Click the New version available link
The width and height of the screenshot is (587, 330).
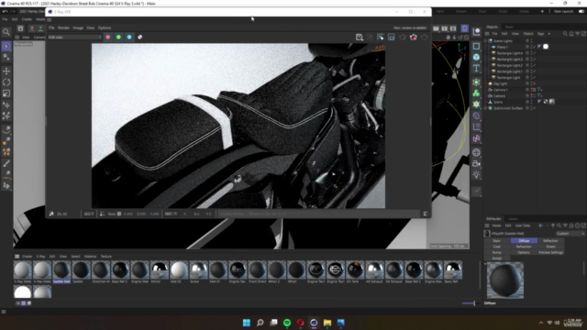[410, 27]
